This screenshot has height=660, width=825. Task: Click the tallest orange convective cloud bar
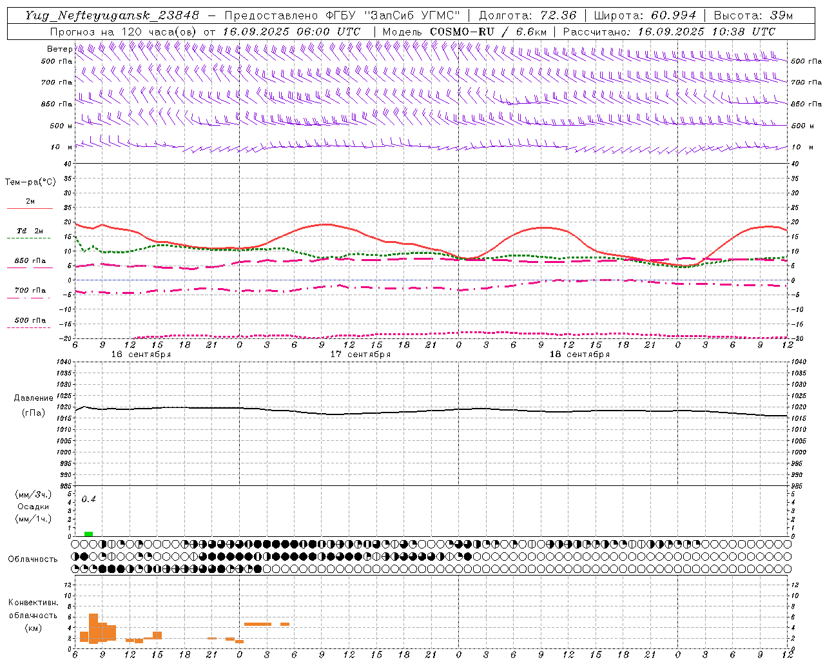[x=93, y=628]
